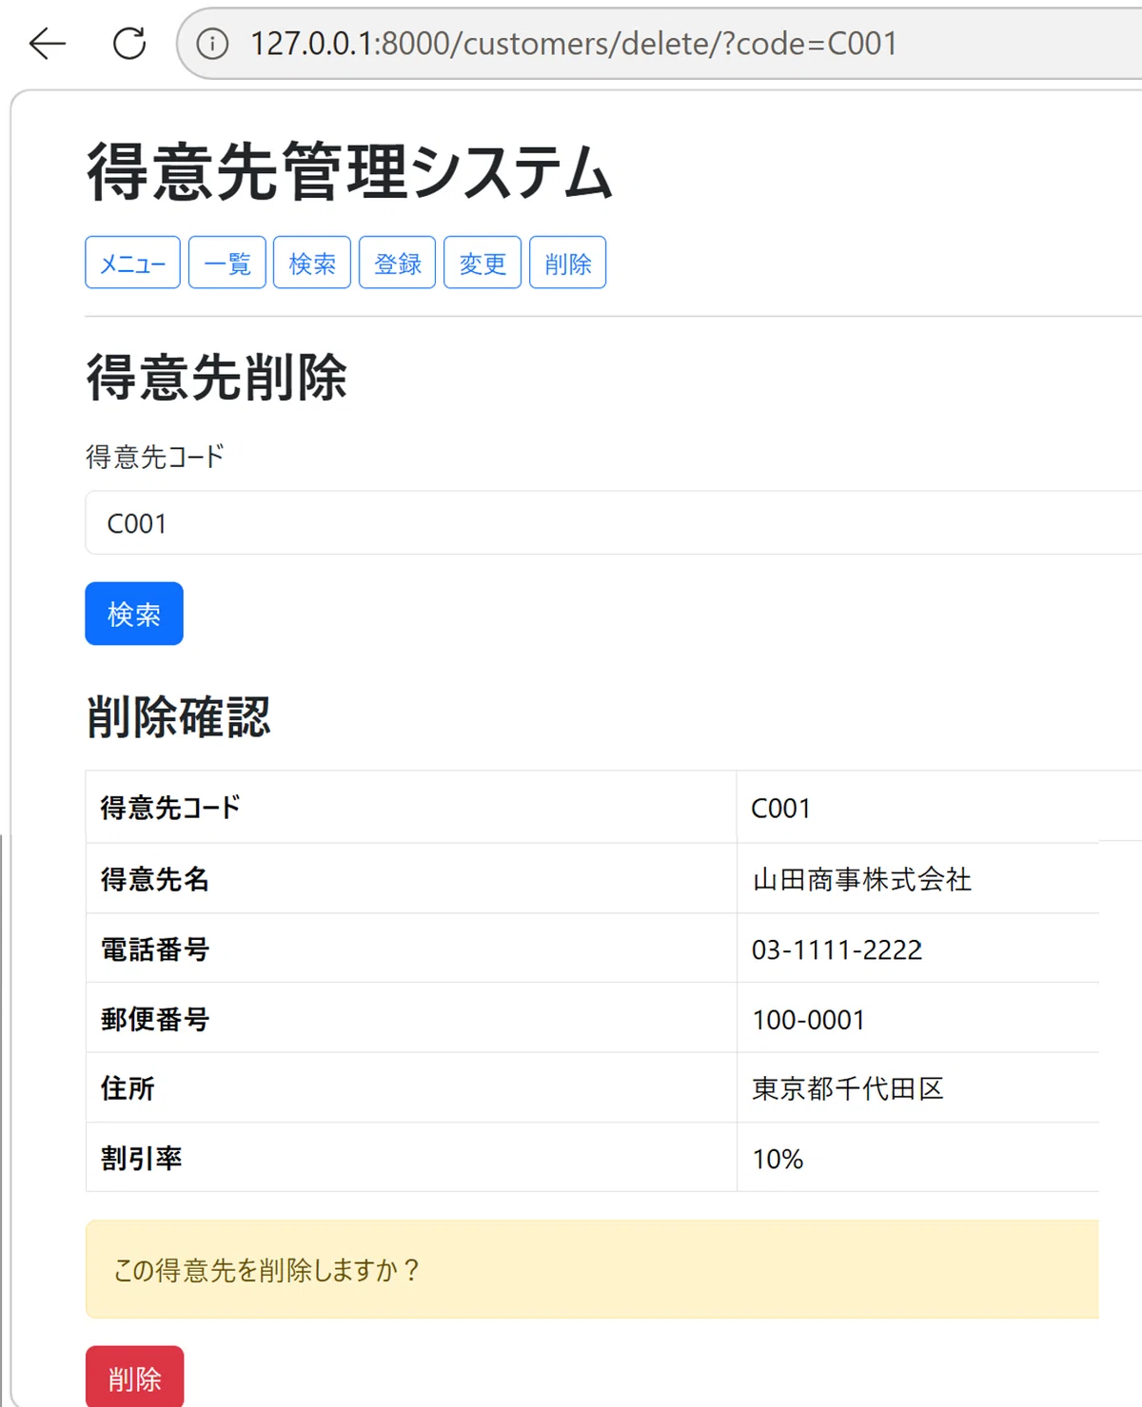Select the 03-1111-2222 phone number cell
1142x1407 pixels.
pyautogui.click(x=917, y=948)
